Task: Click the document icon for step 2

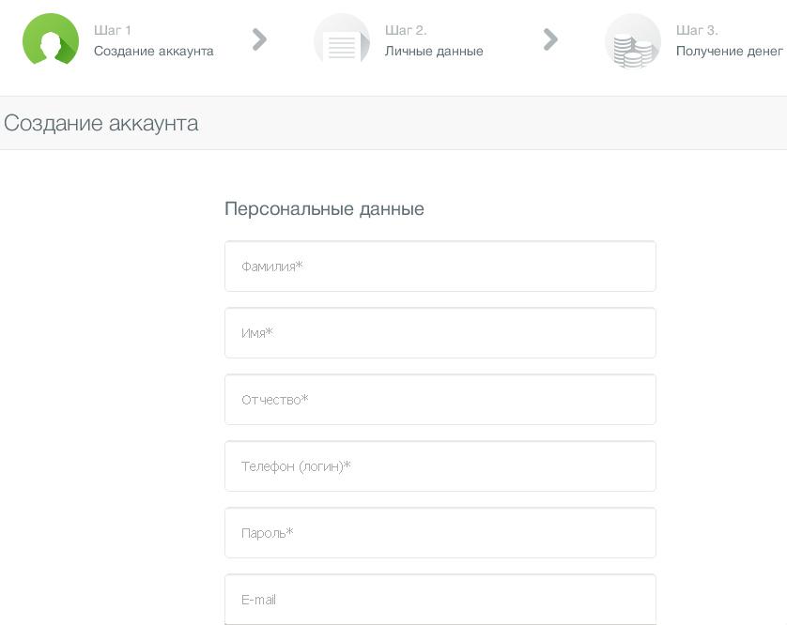Action: point(341,41)
